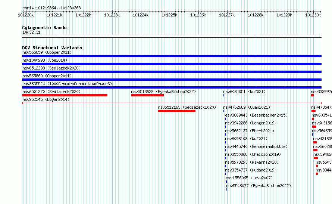Click the red bar for nsv5513628
332x204 pixels.
(148, 95)
